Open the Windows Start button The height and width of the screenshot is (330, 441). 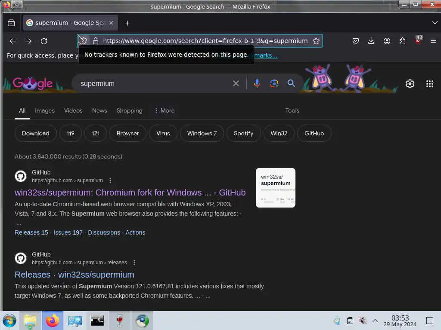click(x=9, y=321)
